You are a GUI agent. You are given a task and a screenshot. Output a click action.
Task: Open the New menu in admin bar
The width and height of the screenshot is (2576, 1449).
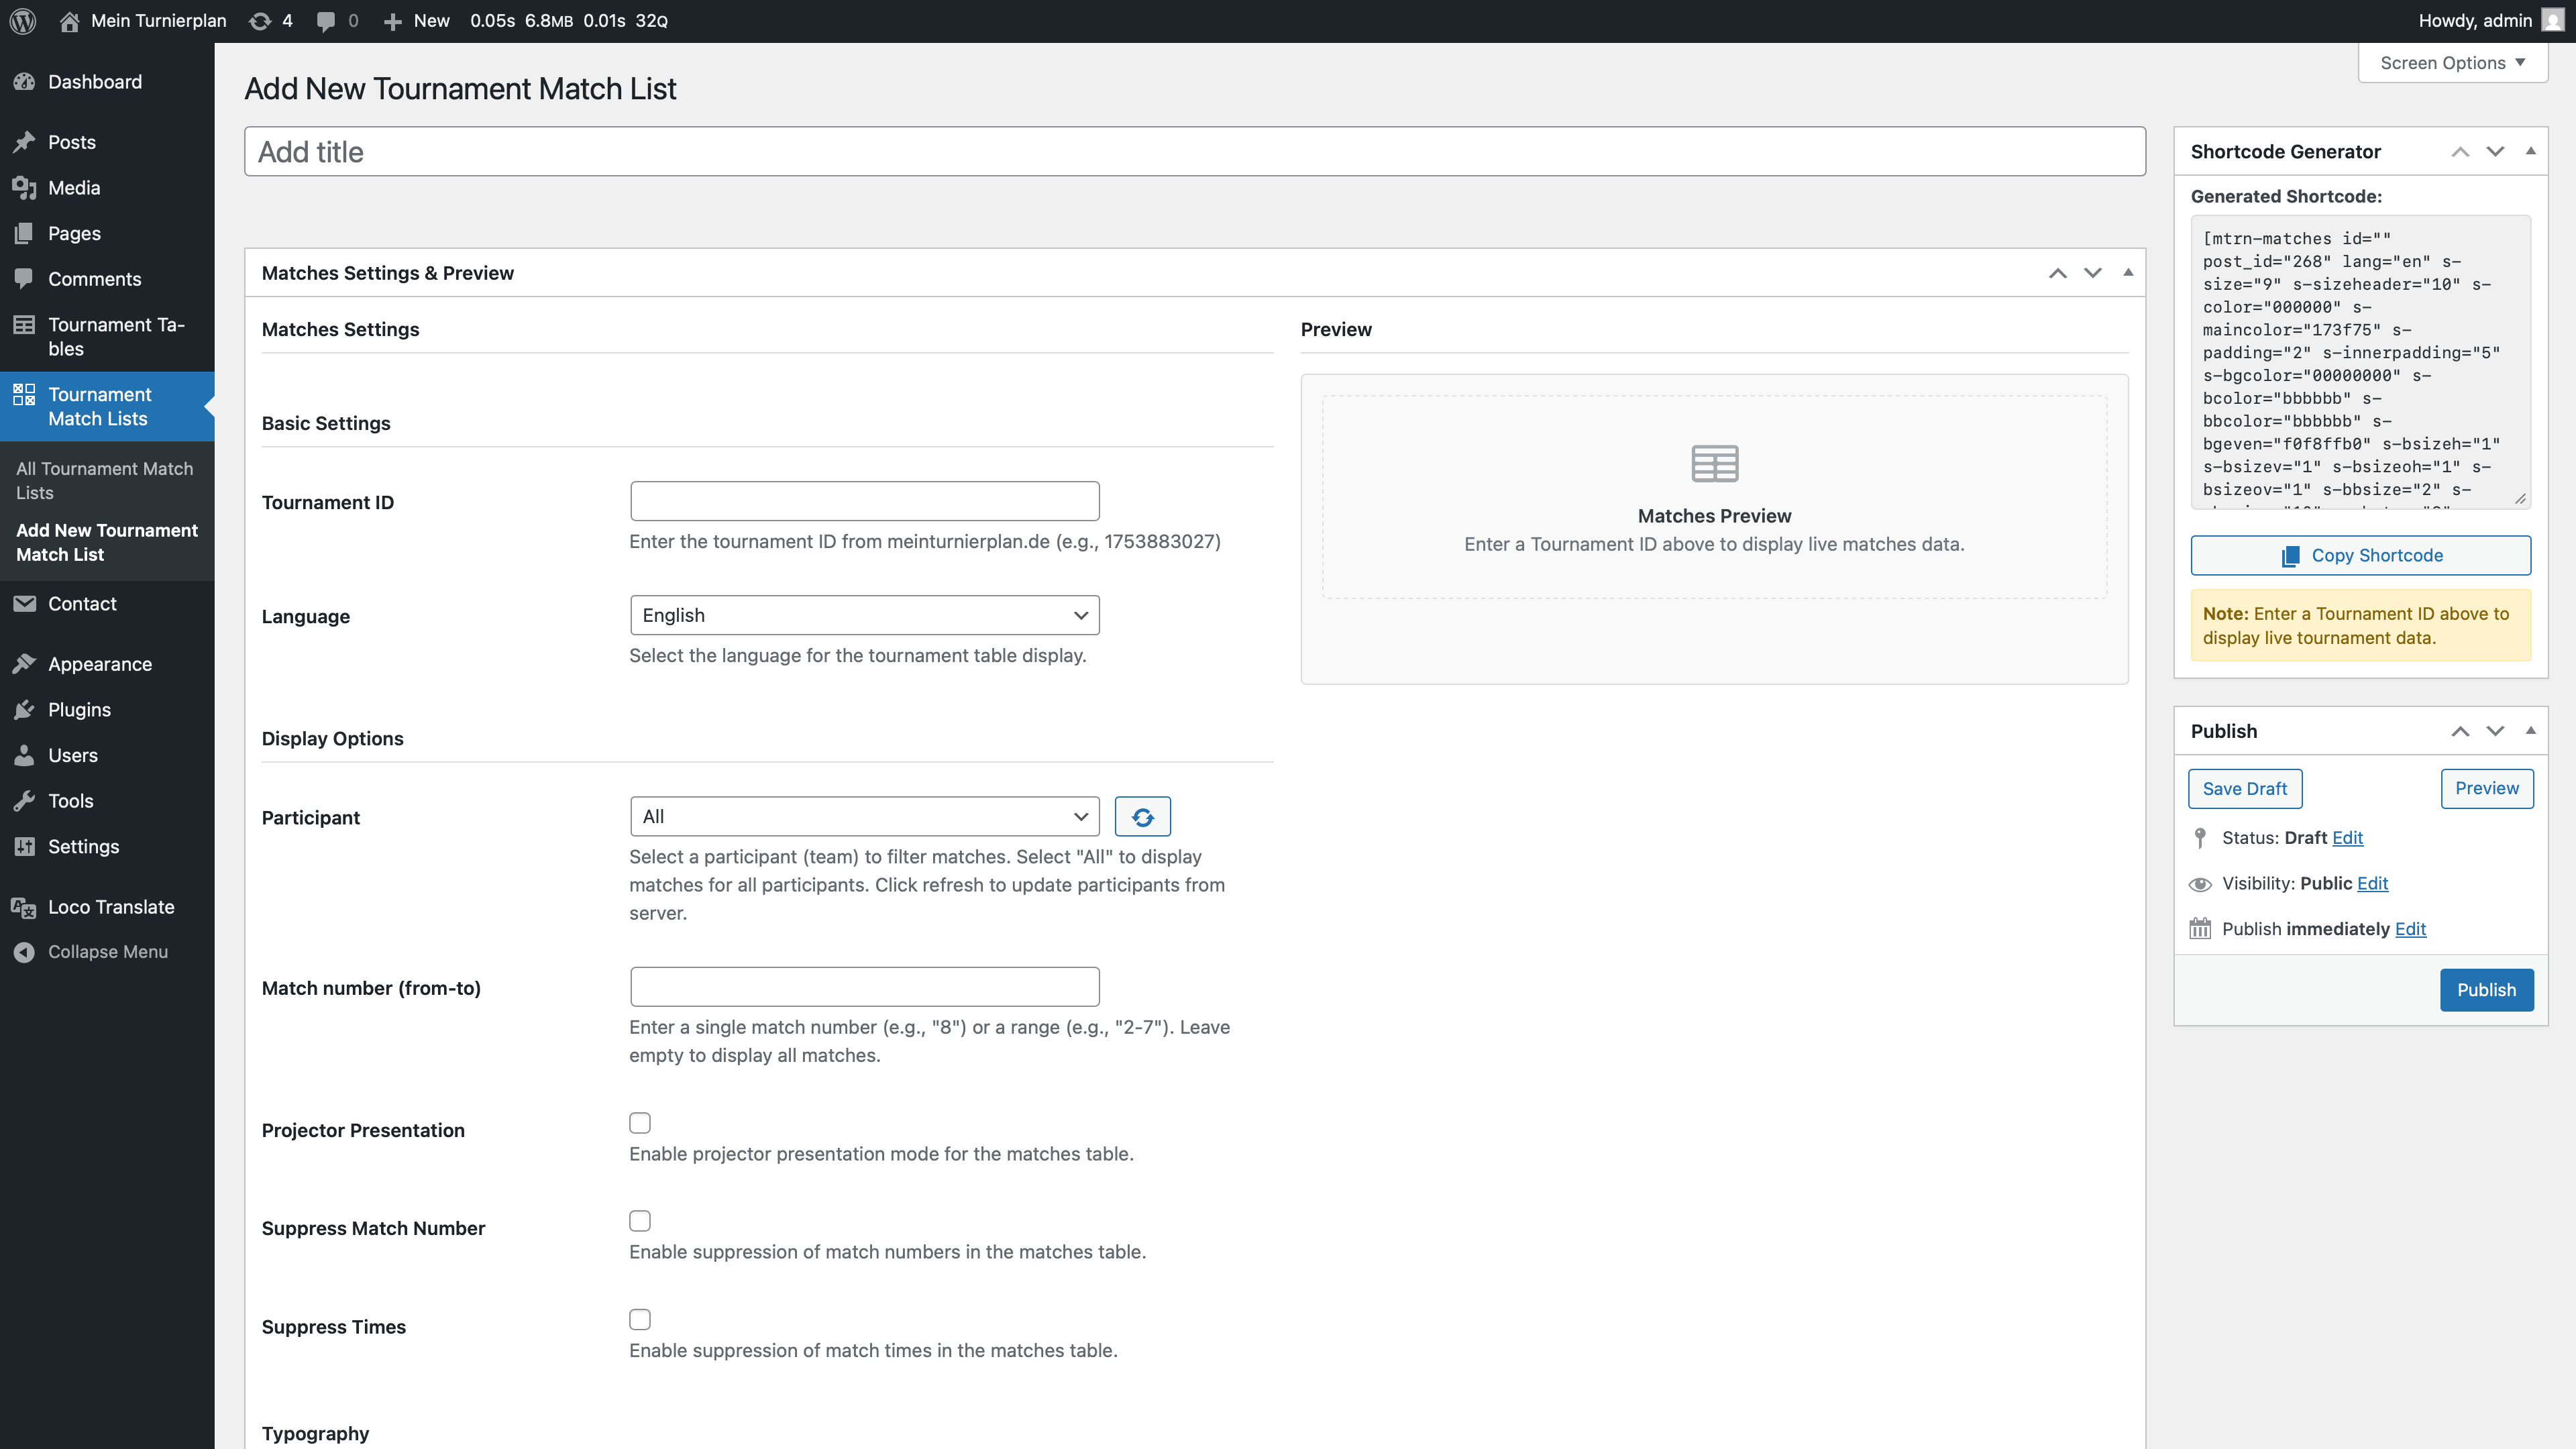pos(417,21)
